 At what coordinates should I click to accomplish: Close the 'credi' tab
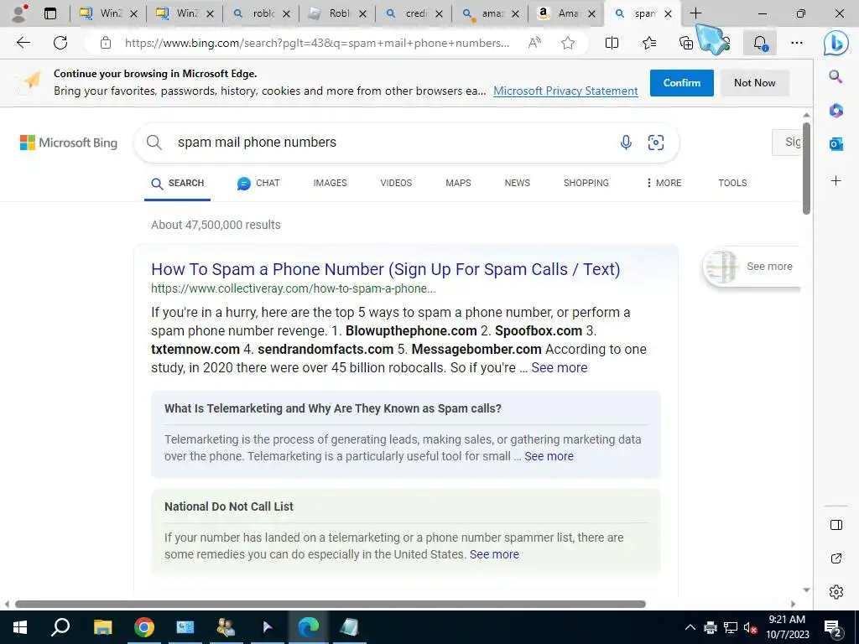click(x=439, y=13)
